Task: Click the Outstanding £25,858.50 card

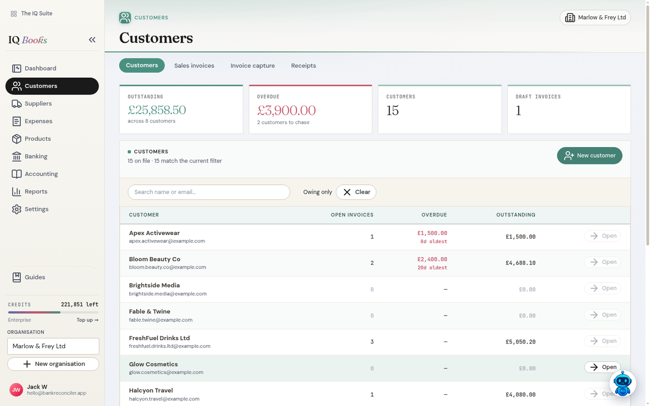Action: [181, 110]
